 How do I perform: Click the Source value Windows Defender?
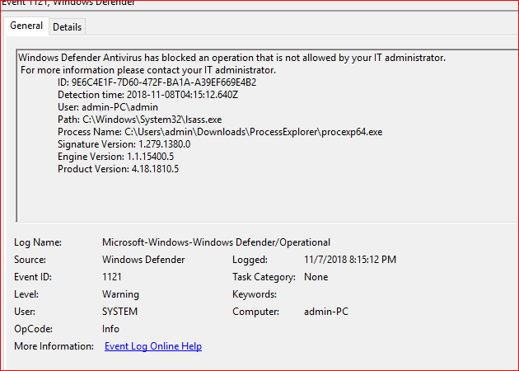pos(143,260)
